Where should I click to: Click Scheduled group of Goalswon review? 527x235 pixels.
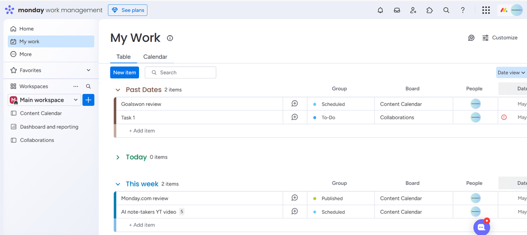pos(341,104)
